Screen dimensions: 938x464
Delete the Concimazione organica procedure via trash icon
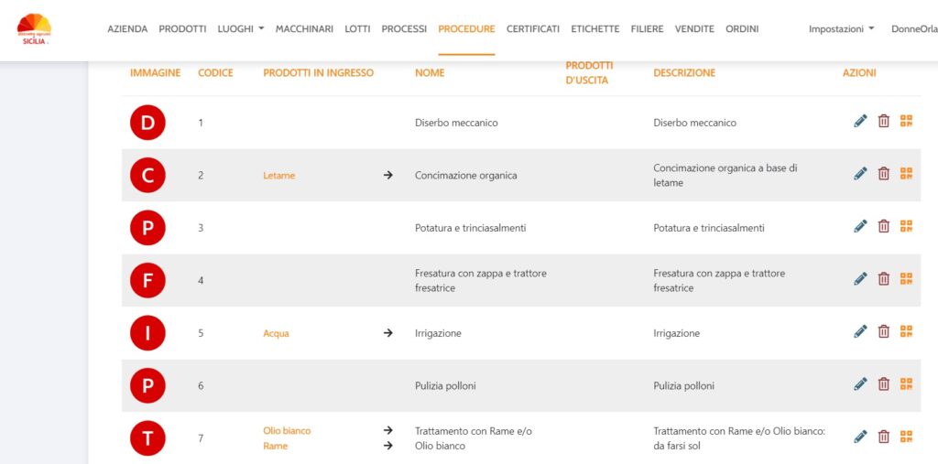[884, 174]
